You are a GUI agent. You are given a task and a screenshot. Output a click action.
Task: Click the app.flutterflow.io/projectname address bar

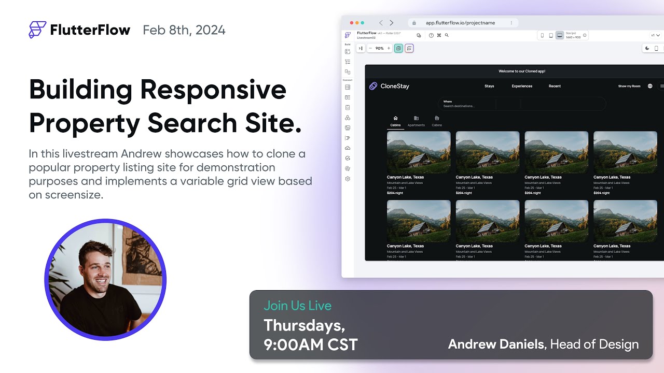463,23
